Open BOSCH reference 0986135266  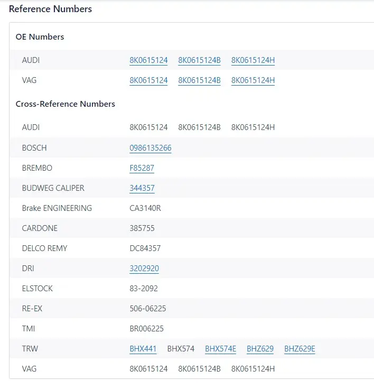click(151, 148)
